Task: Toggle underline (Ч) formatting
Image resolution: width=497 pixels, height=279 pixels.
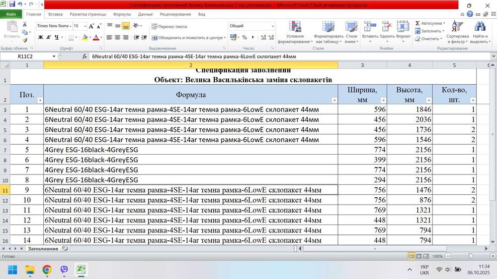Action: [x=57, y=37]
